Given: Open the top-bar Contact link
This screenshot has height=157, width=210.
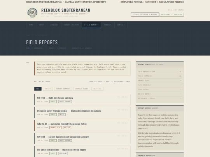Looking at the screenshot, I should pyautogui.click(x=150, y=2).
